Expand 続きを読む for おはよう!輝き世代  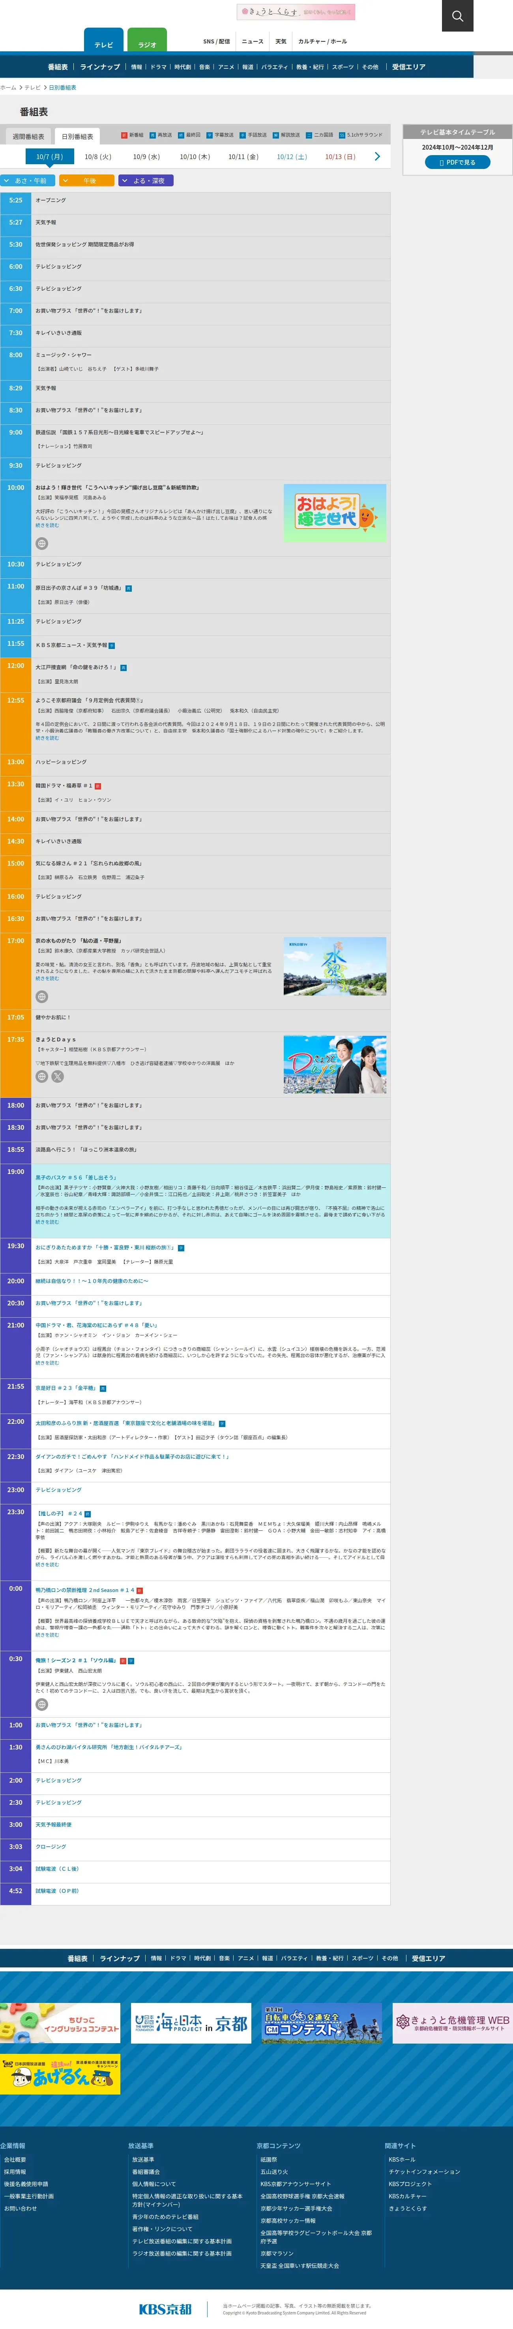tap(47, 525)
